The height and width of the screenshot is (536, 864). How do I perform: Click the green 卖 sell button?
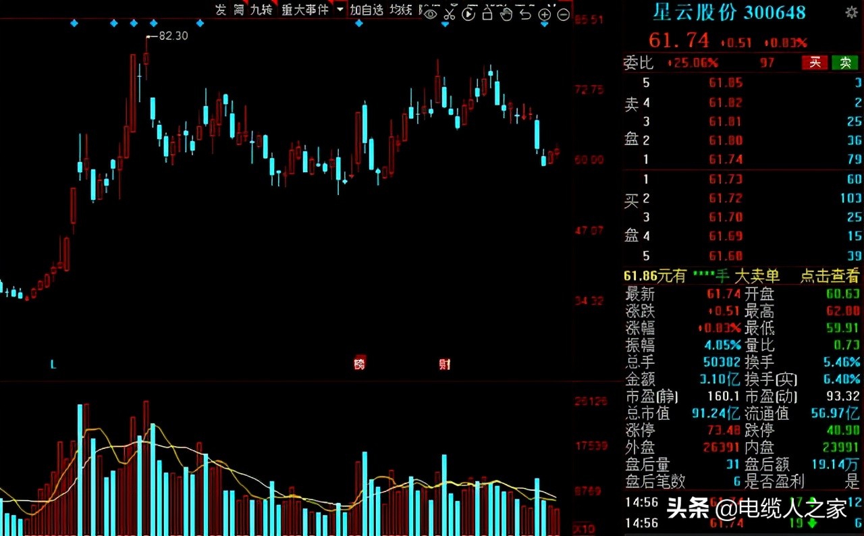point(845,63)
